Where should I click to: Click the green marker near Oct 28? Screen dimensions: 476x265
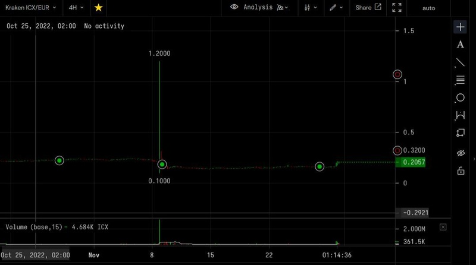(59, 160)
